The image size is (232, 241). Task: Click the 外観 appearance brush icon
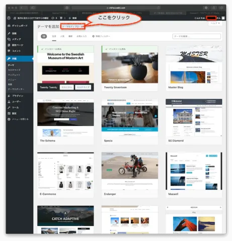click(x=9, y=59)
